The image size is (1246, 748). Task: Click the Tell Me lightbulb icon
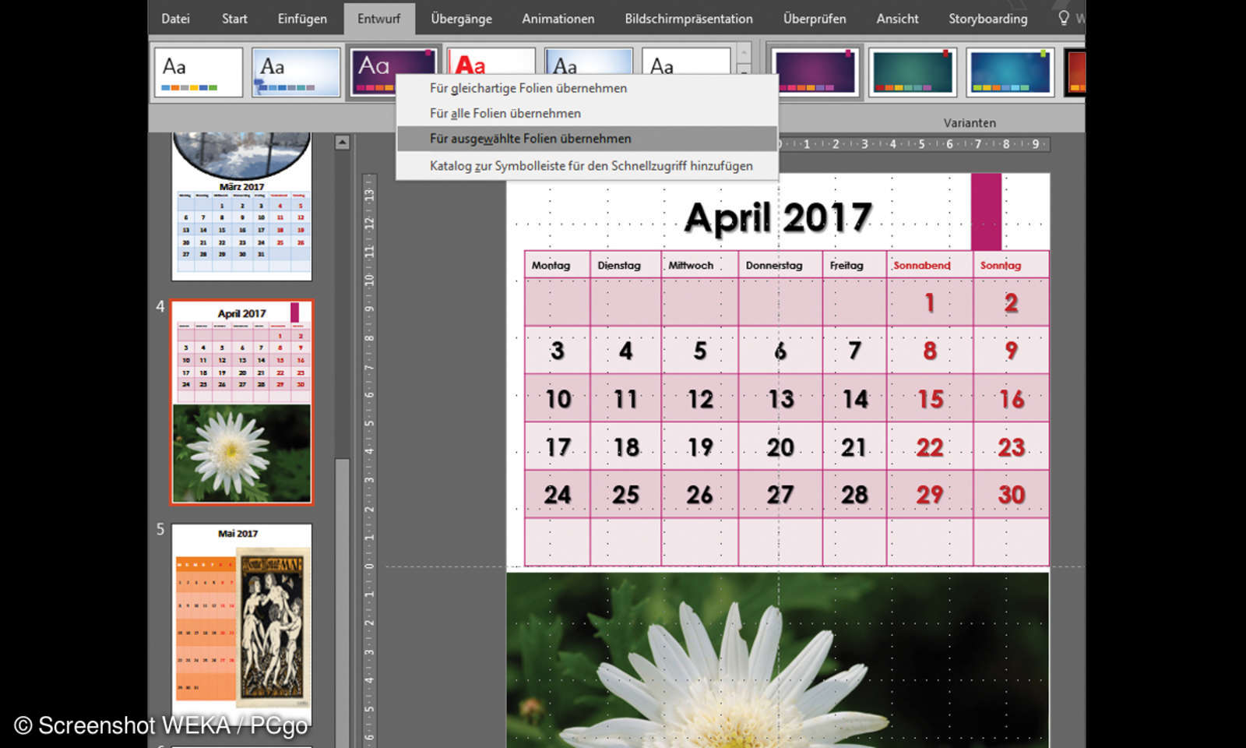[x=1063, y=17]
